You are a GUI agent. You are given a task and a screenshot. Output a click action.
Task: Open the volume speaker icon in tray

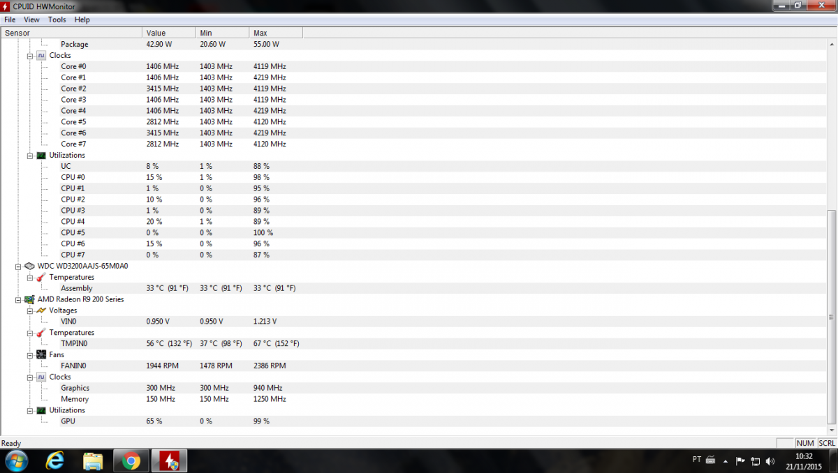770,460
